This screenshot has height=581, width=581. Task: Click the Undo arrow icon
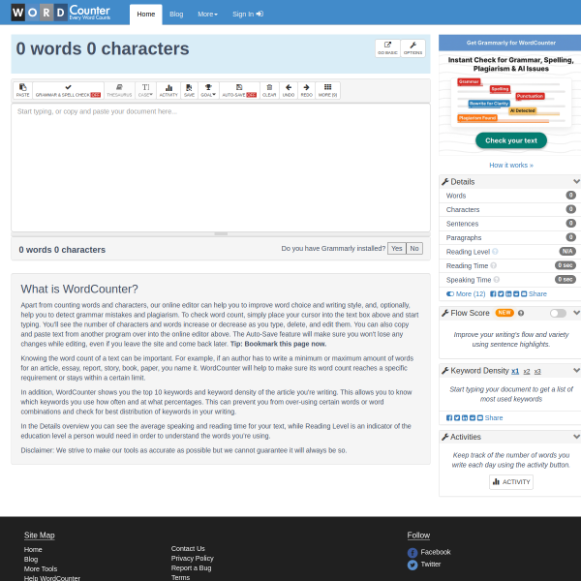pyautogui.click(x=289, y=90)
